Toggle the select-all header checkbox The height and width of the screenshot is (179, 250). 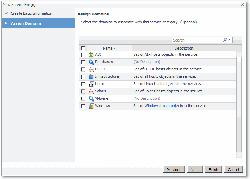(x=83, y=48)
